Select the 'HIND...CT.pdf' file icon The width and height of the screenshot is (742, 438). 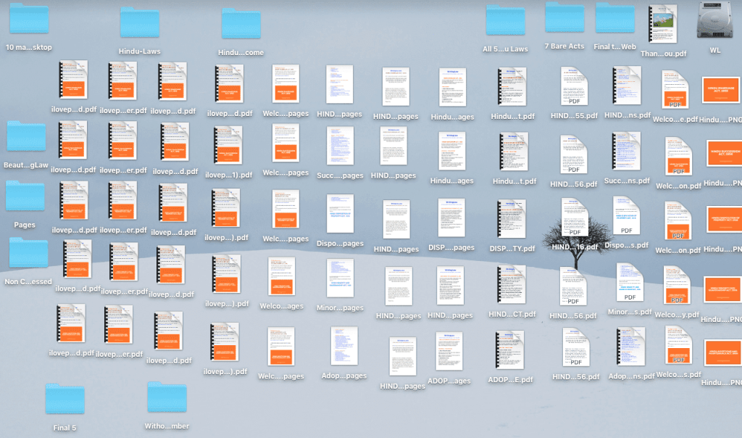point(512,284)
